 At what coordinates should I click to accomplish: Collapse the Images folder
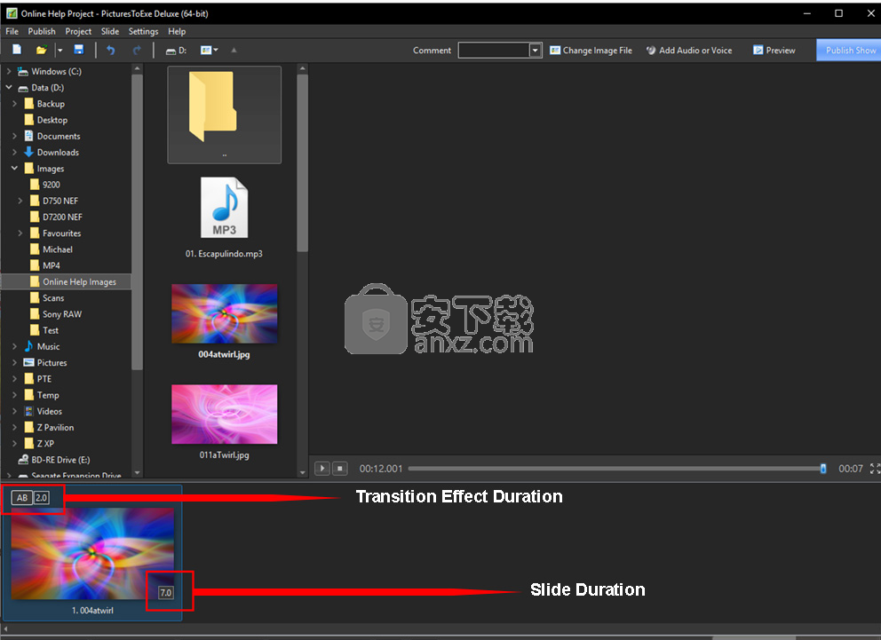(x=14, y=169)
